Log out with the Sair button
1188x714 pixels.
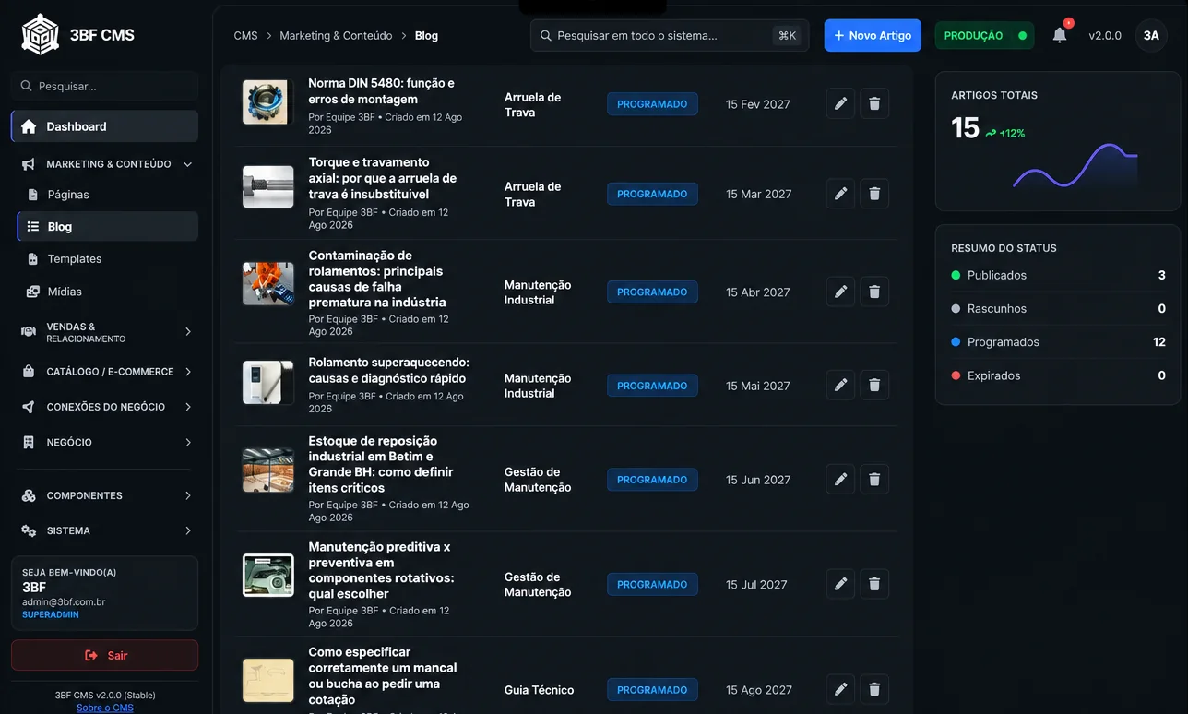coord(105,655)
